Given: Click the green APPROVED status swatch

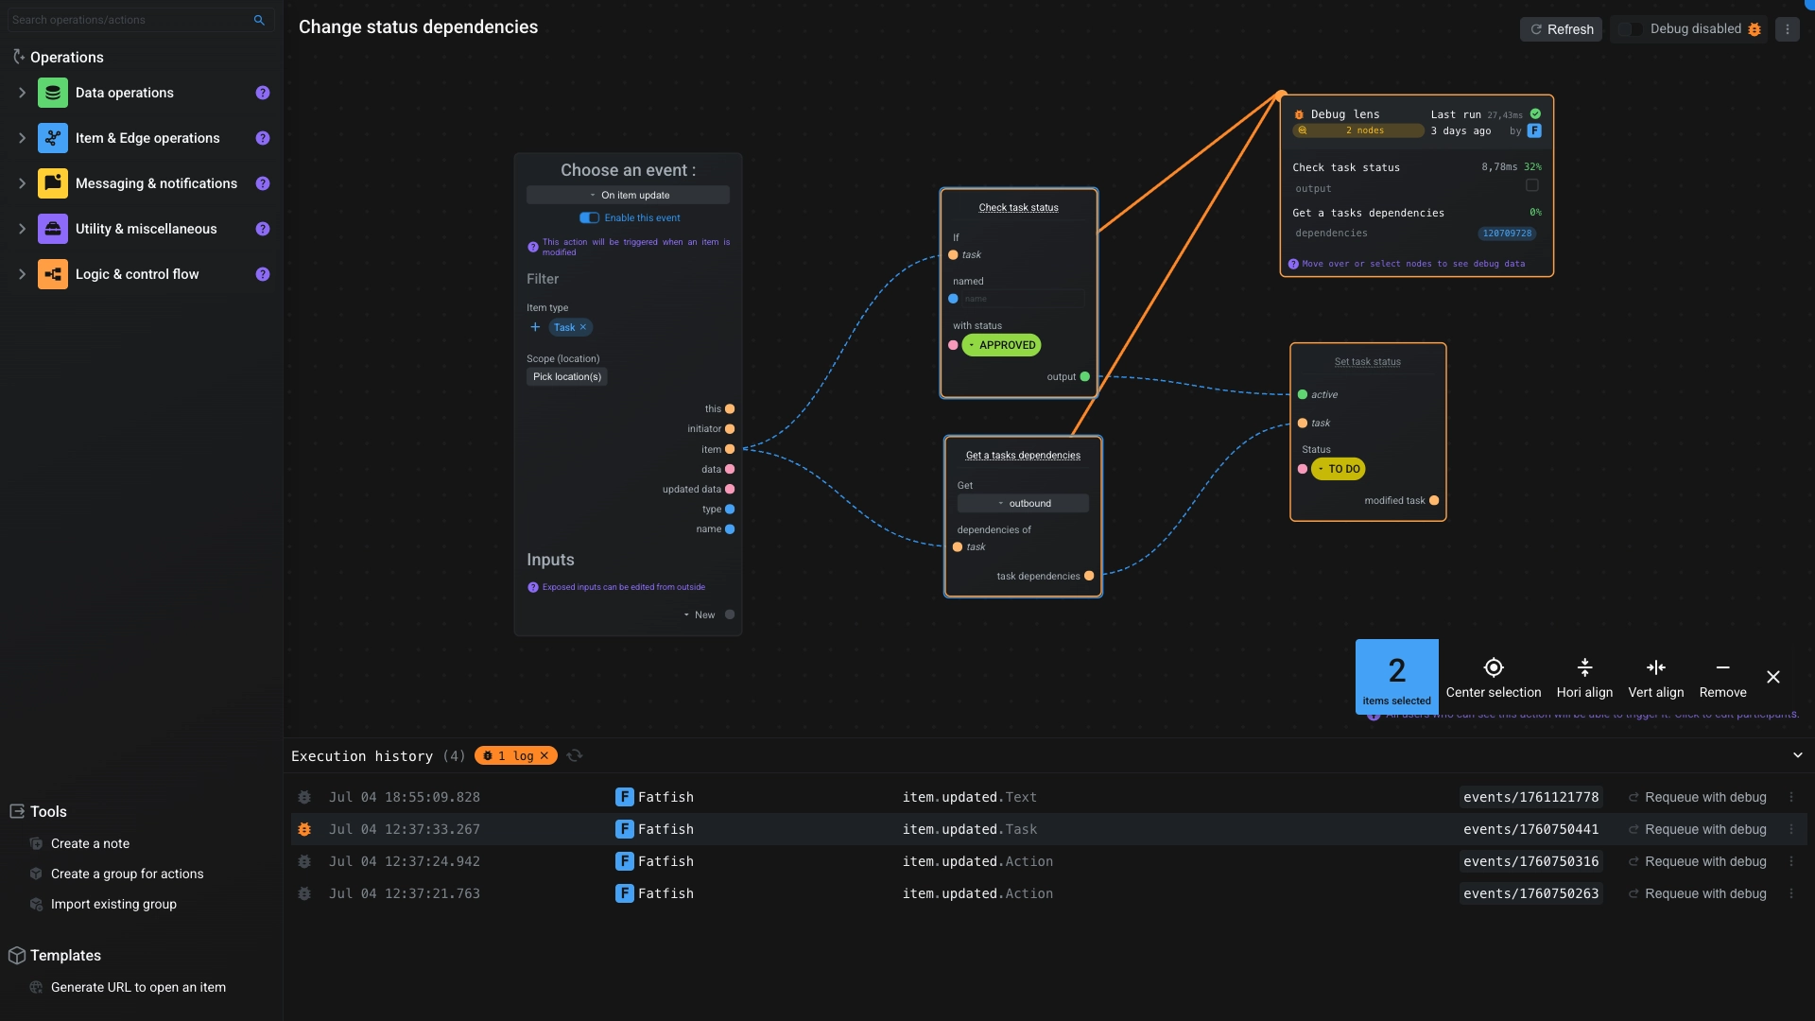Looking at the screenshot, I should [1002, 345].
